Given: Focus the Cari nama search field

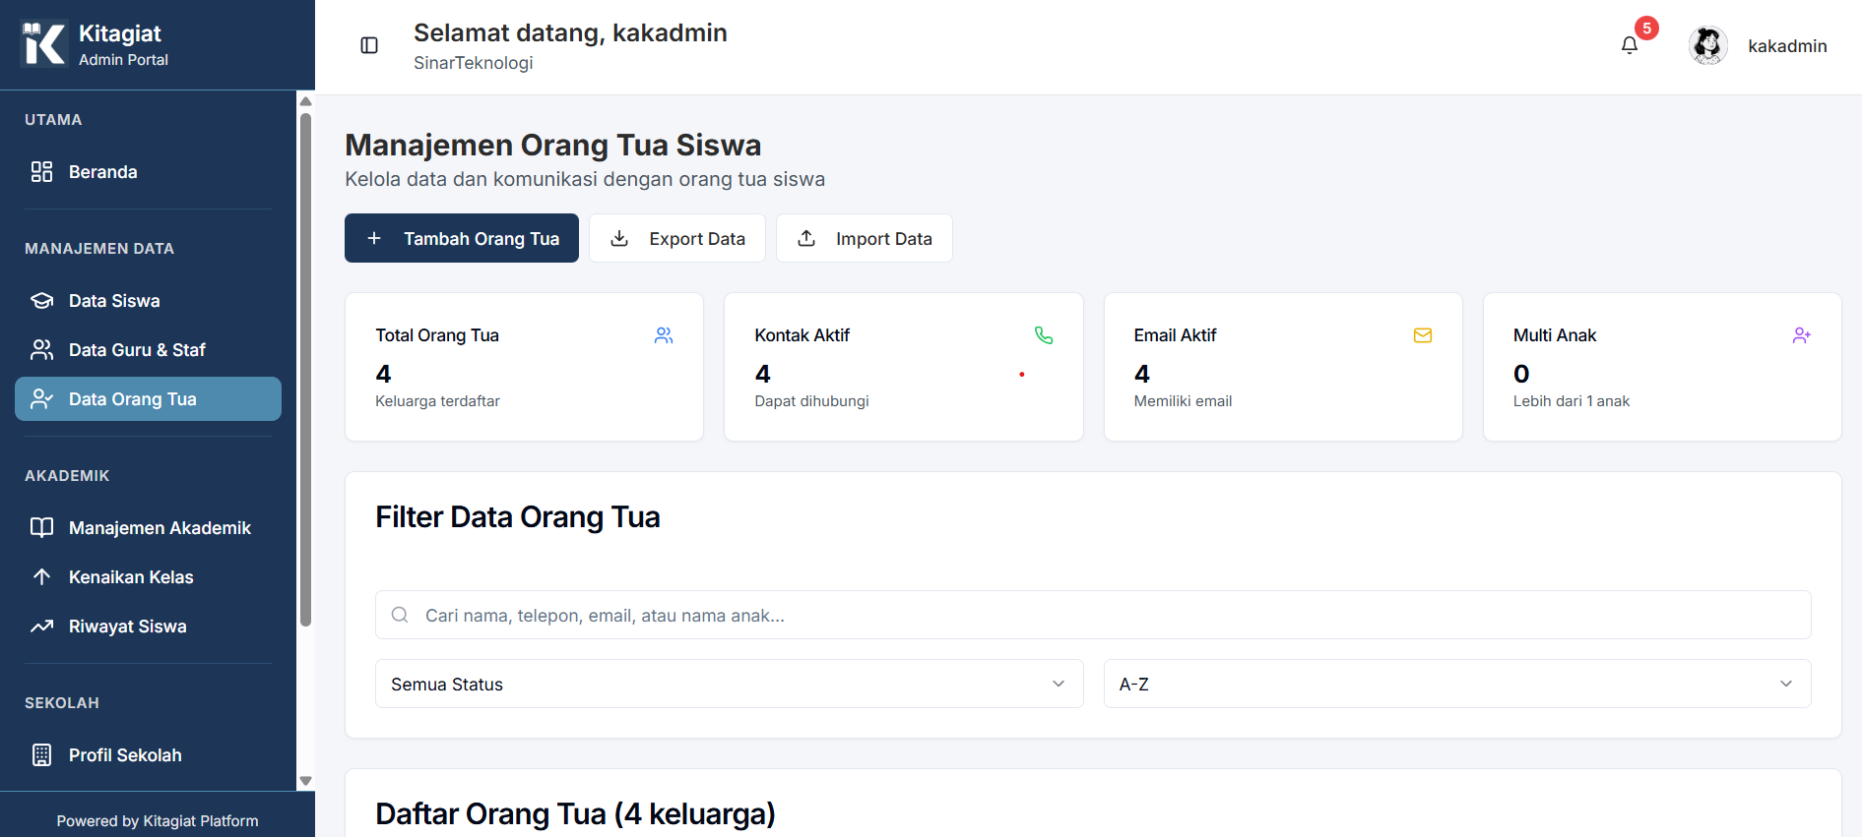Looking at the screenshot, I should (x=1093, y=615).
